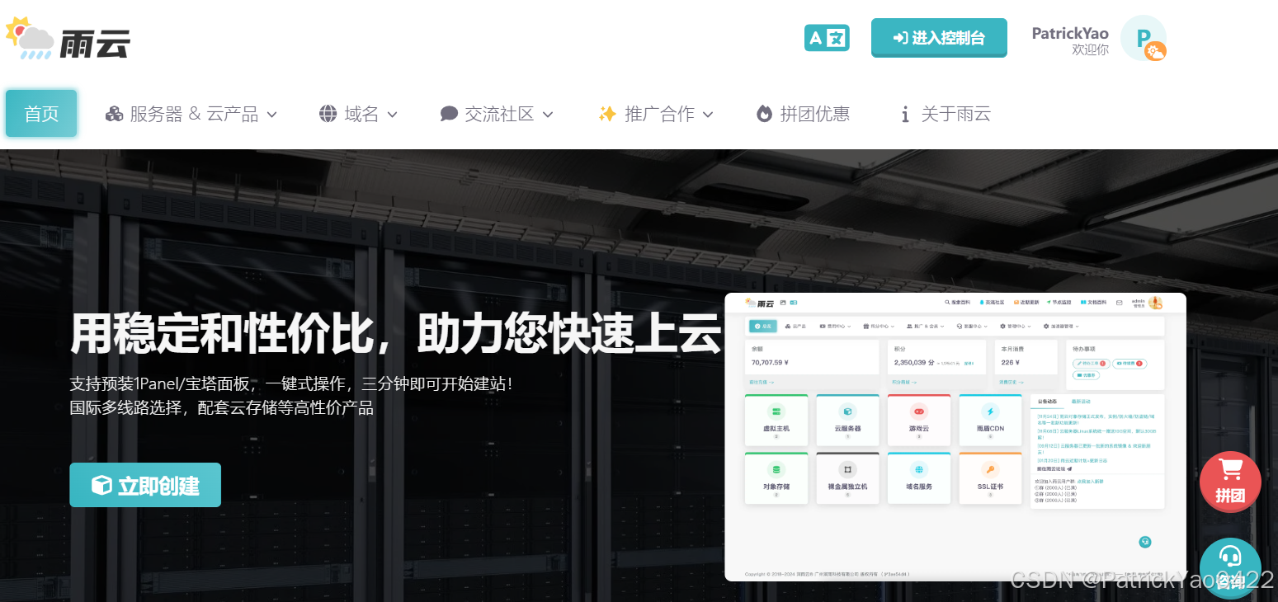The image size is (1278, 602).
Task: Click the sparkle icon beside 推广合作
Action: pos(607,114)
